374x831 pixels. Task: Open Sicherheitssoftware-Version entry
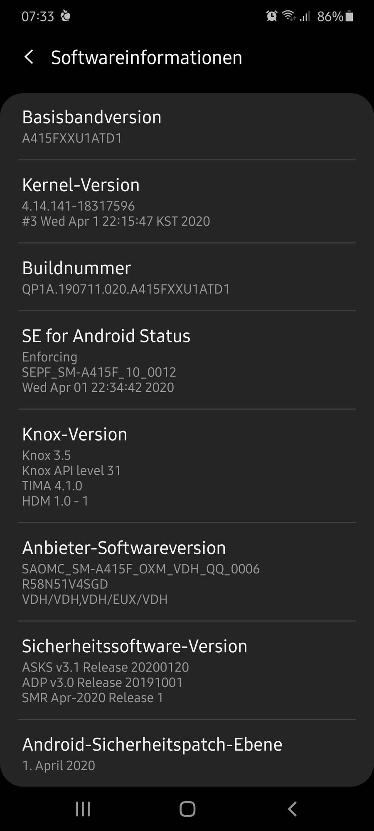[x=187, y=671]
